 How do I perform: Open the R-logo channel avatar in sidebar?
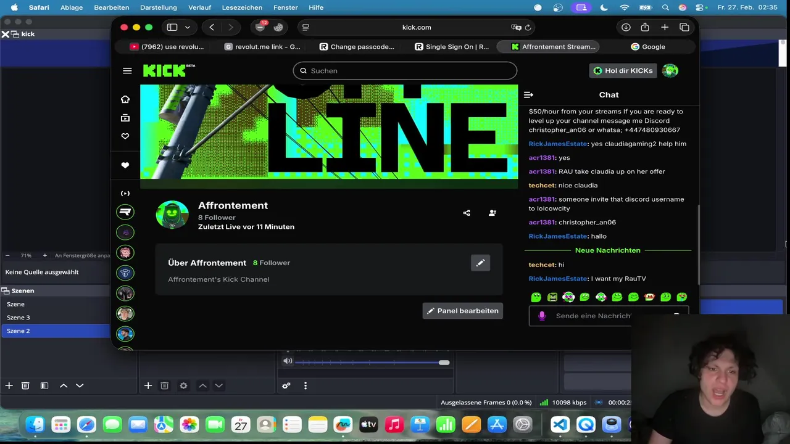click(x=125, y=212)
